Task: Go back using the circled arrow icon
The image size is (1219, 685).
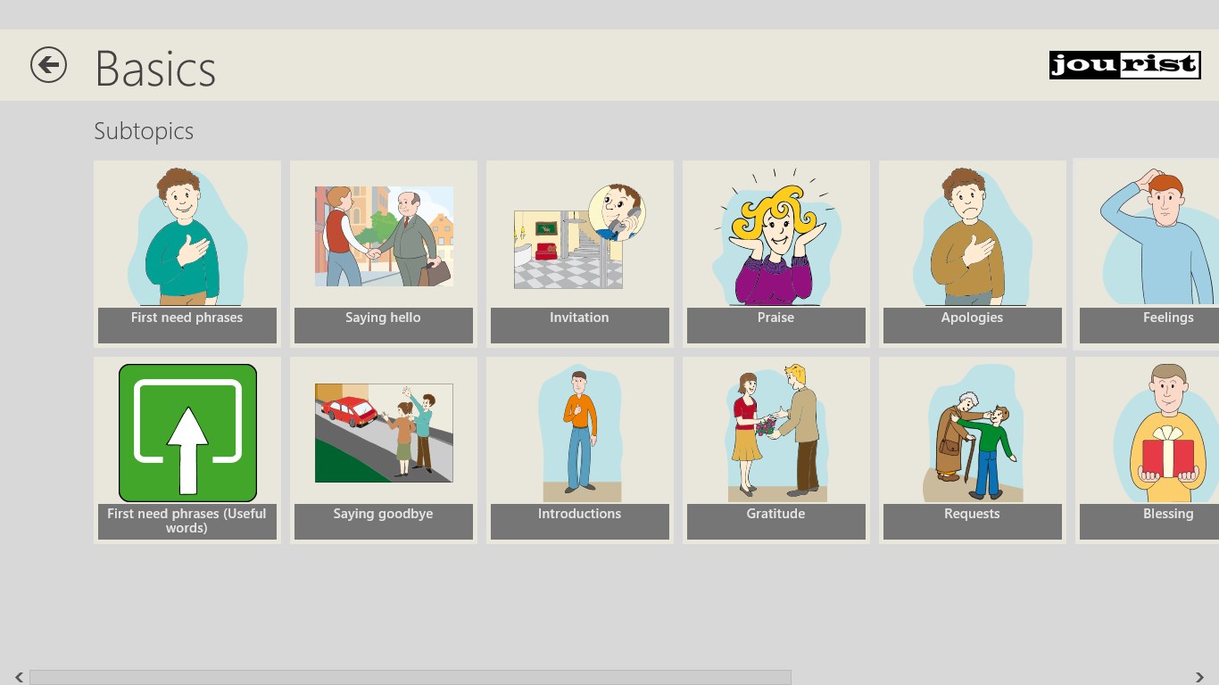Action: point(48,65)
